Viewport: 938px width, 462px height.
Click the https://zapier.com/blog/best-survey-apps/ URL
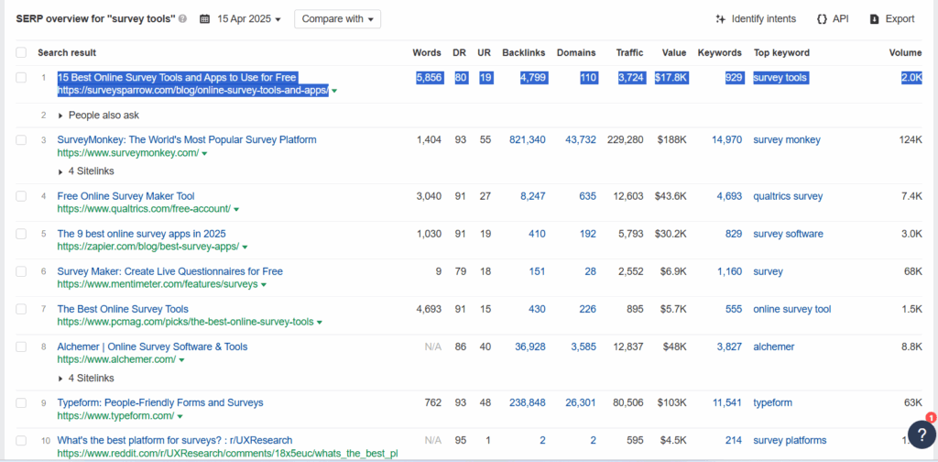pyautogui.click(x=148, y=247)
